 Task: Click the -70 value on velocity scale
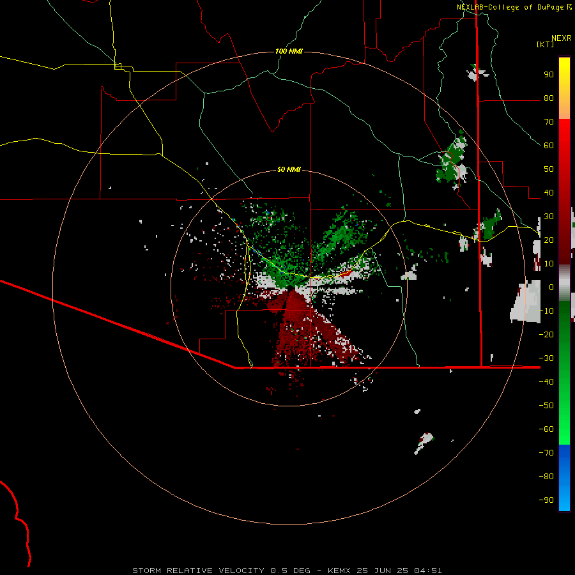tap(546, 452)
